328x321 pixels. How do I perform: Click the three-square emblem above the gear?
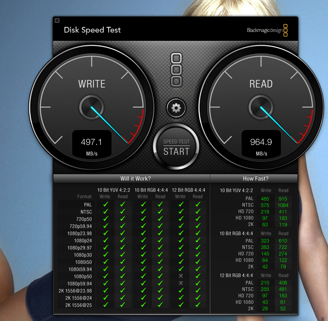tap(176, 70)
